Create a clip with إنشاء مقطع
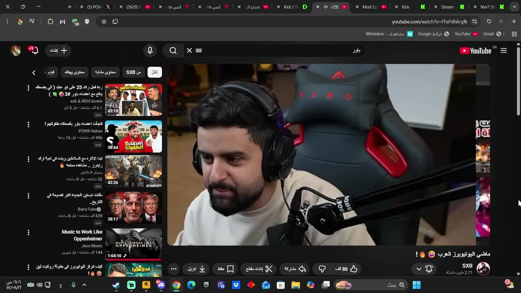This screenshot has height=293, width=521. tap(259, 269)
